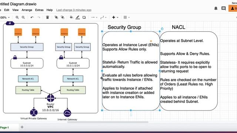Viewport: 237px width, 133px height.
Task: Delete selected shape with trash icon
Action: [x=47, y=17]
